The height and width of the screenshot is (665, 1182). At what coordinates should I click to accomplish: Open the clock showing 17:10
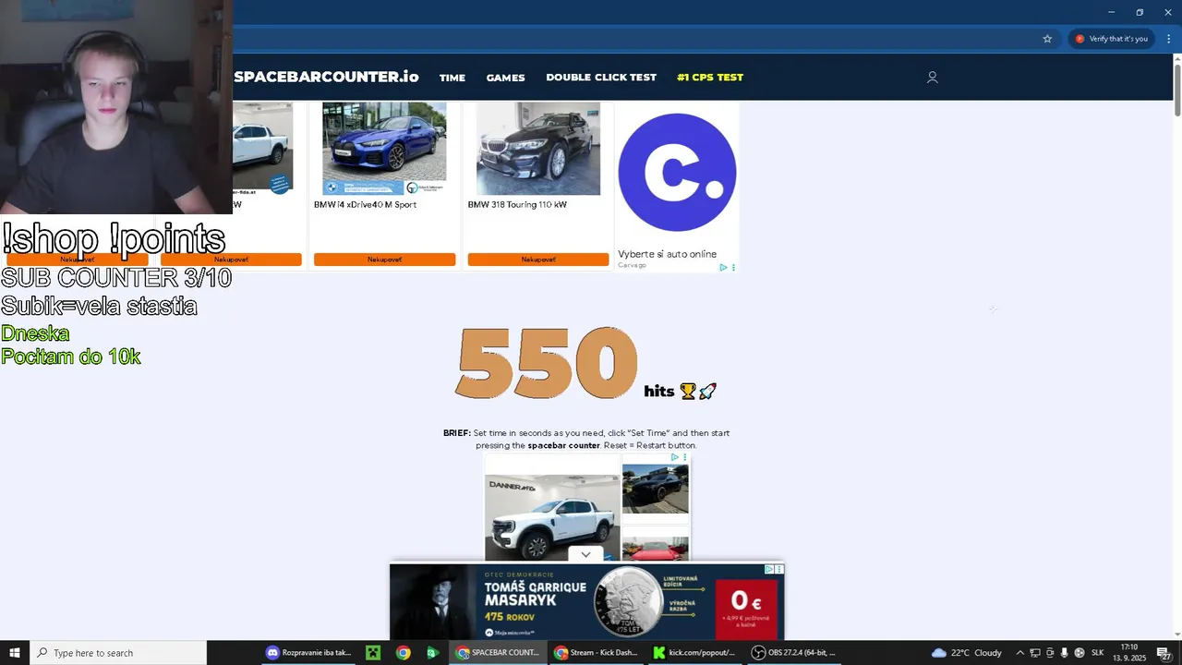1130,653
